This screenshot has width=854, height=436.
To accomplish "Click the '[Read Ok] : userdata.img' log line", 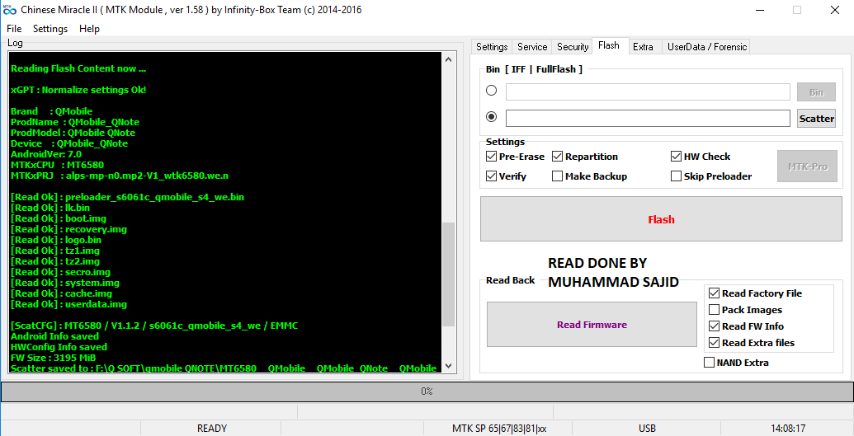I will [x=68, y=304].
